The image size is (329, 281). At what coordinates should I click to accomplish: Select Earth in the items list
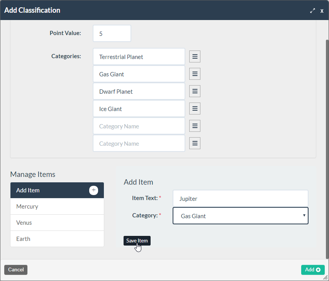57,239
